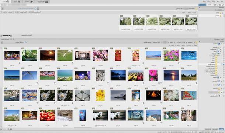Open the Folders tab at bottom right
This screenshot has height=133, width=225.
[x=221, y=129]
